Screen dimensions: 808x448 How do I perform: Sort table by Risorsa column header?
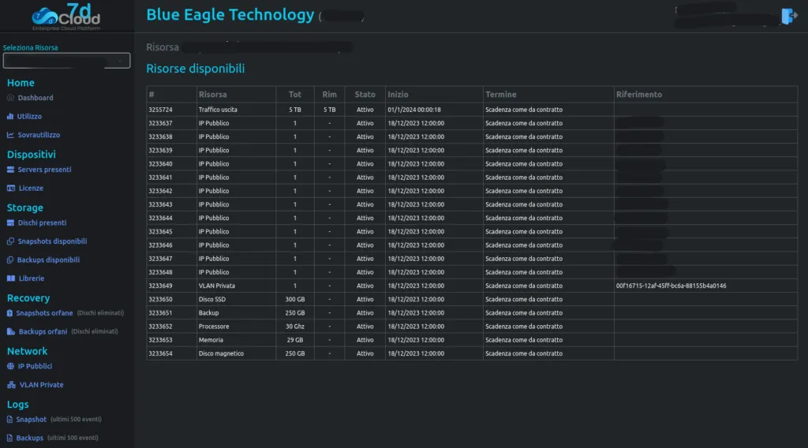(x=213, y=94)
